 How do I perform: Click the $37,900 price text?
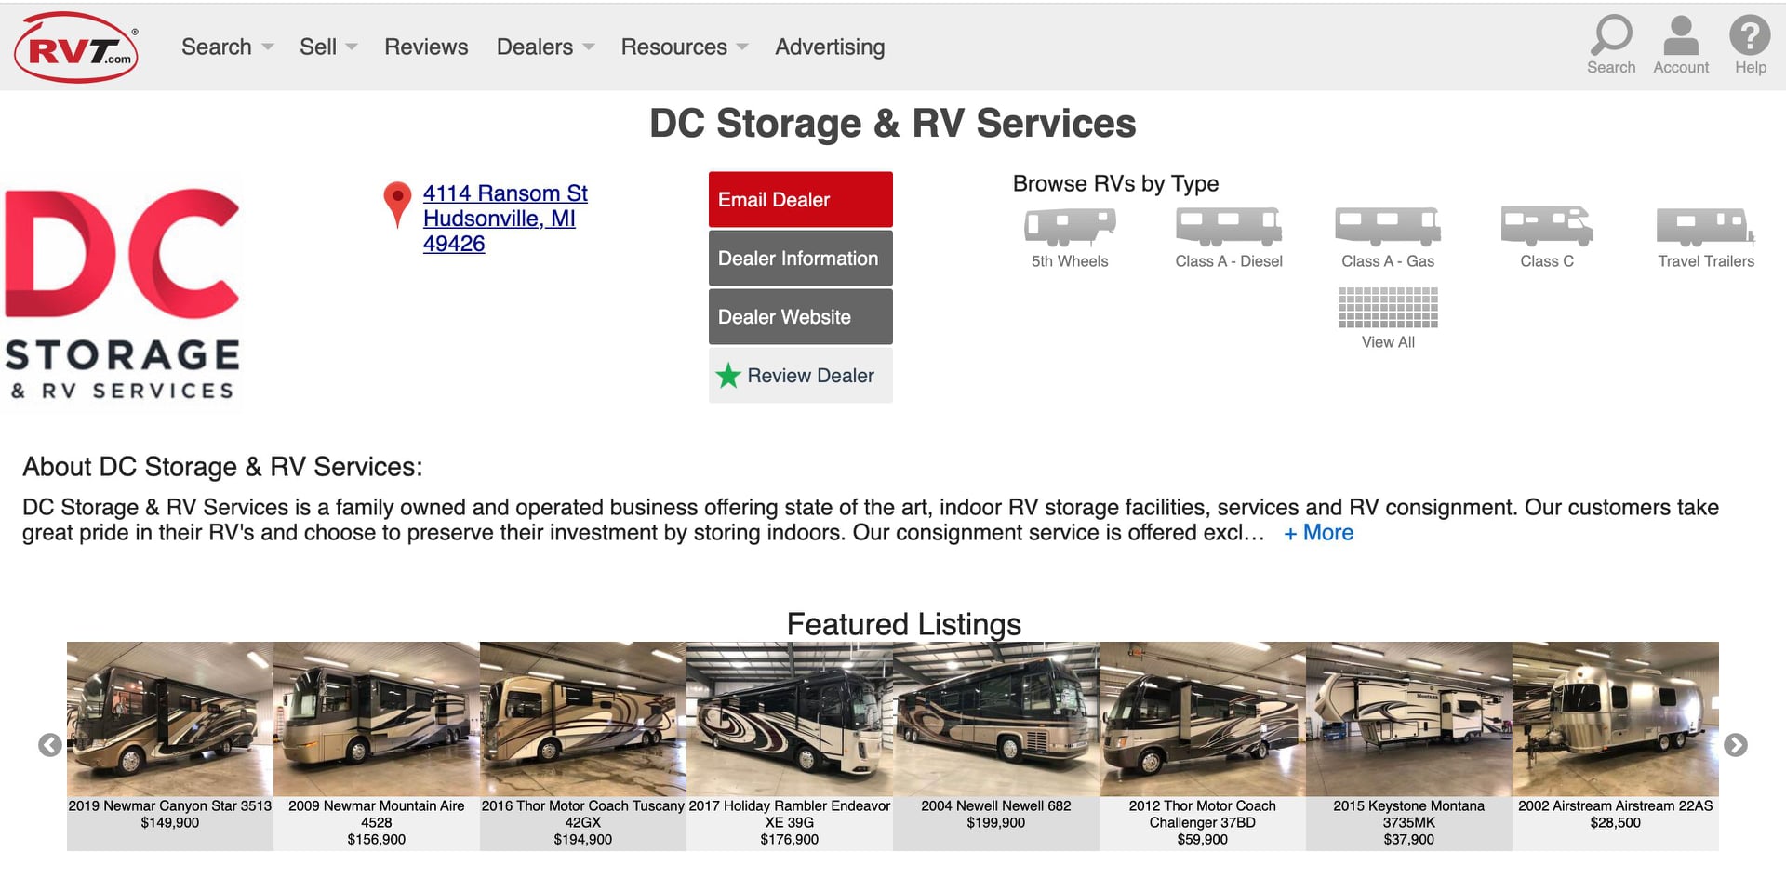click(x=1409, y=839)
